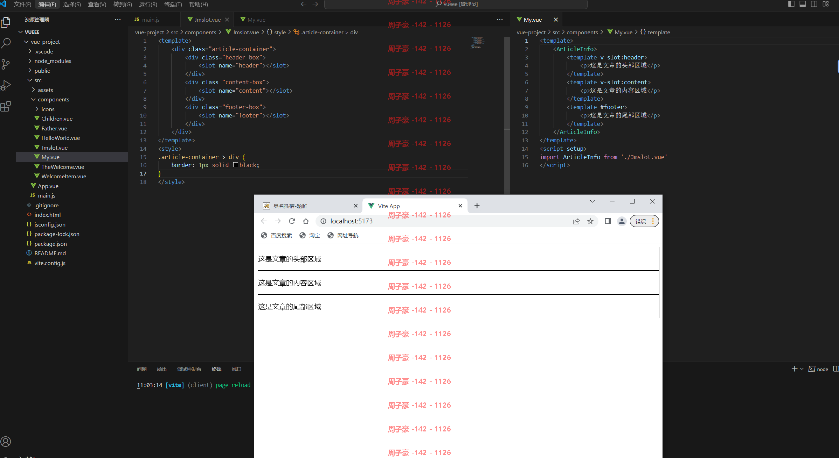Screen dimensions: 839x458
Task: Expand the public folder
Action: [30, 71]
